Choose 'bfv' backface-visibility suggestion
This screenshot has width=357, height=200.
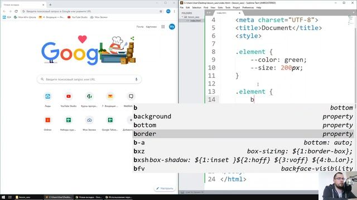[x=243, y=168]
